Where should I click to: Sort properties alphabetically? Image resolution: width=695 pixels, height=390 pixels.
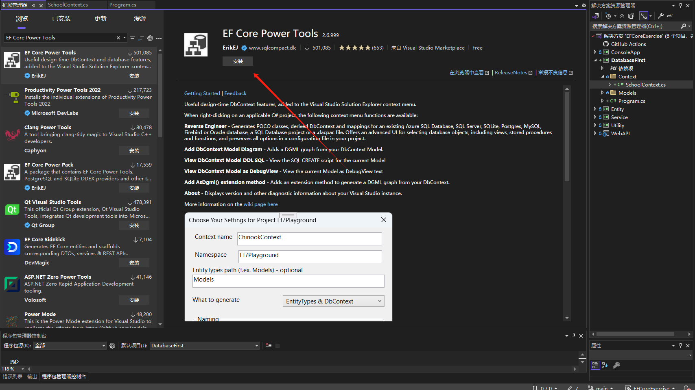605,365
